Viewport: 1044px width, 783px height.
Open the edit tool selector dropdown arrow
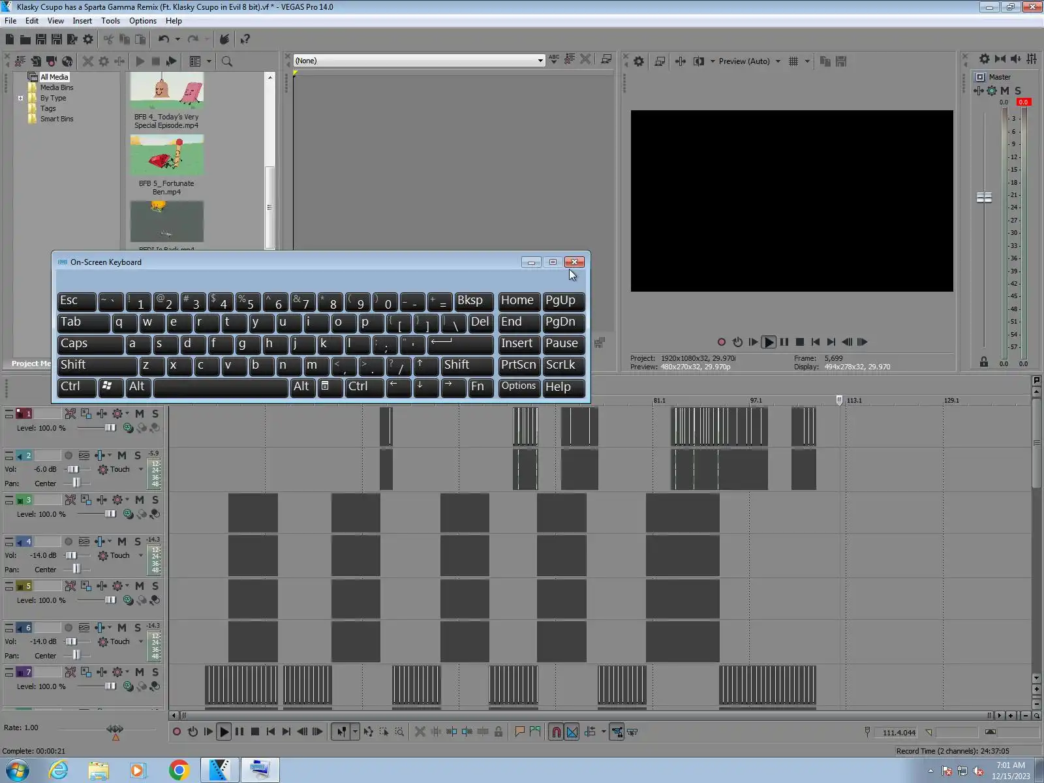[355, 732]
